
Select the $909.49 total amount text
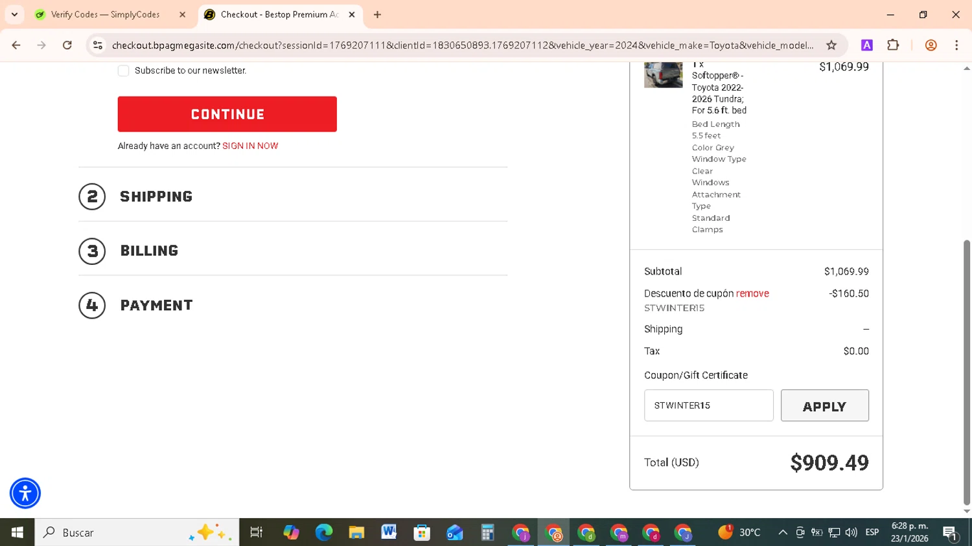pos(829,462)
